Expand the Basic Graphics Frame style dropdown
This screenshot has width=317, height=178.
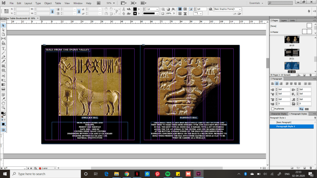click(x=239, y=9)
